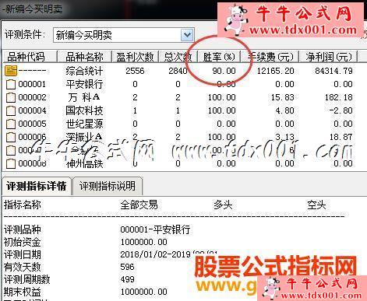Screen dimensions: 367x301
Task: Select stock code 000004
Action: tap(32, 110)
